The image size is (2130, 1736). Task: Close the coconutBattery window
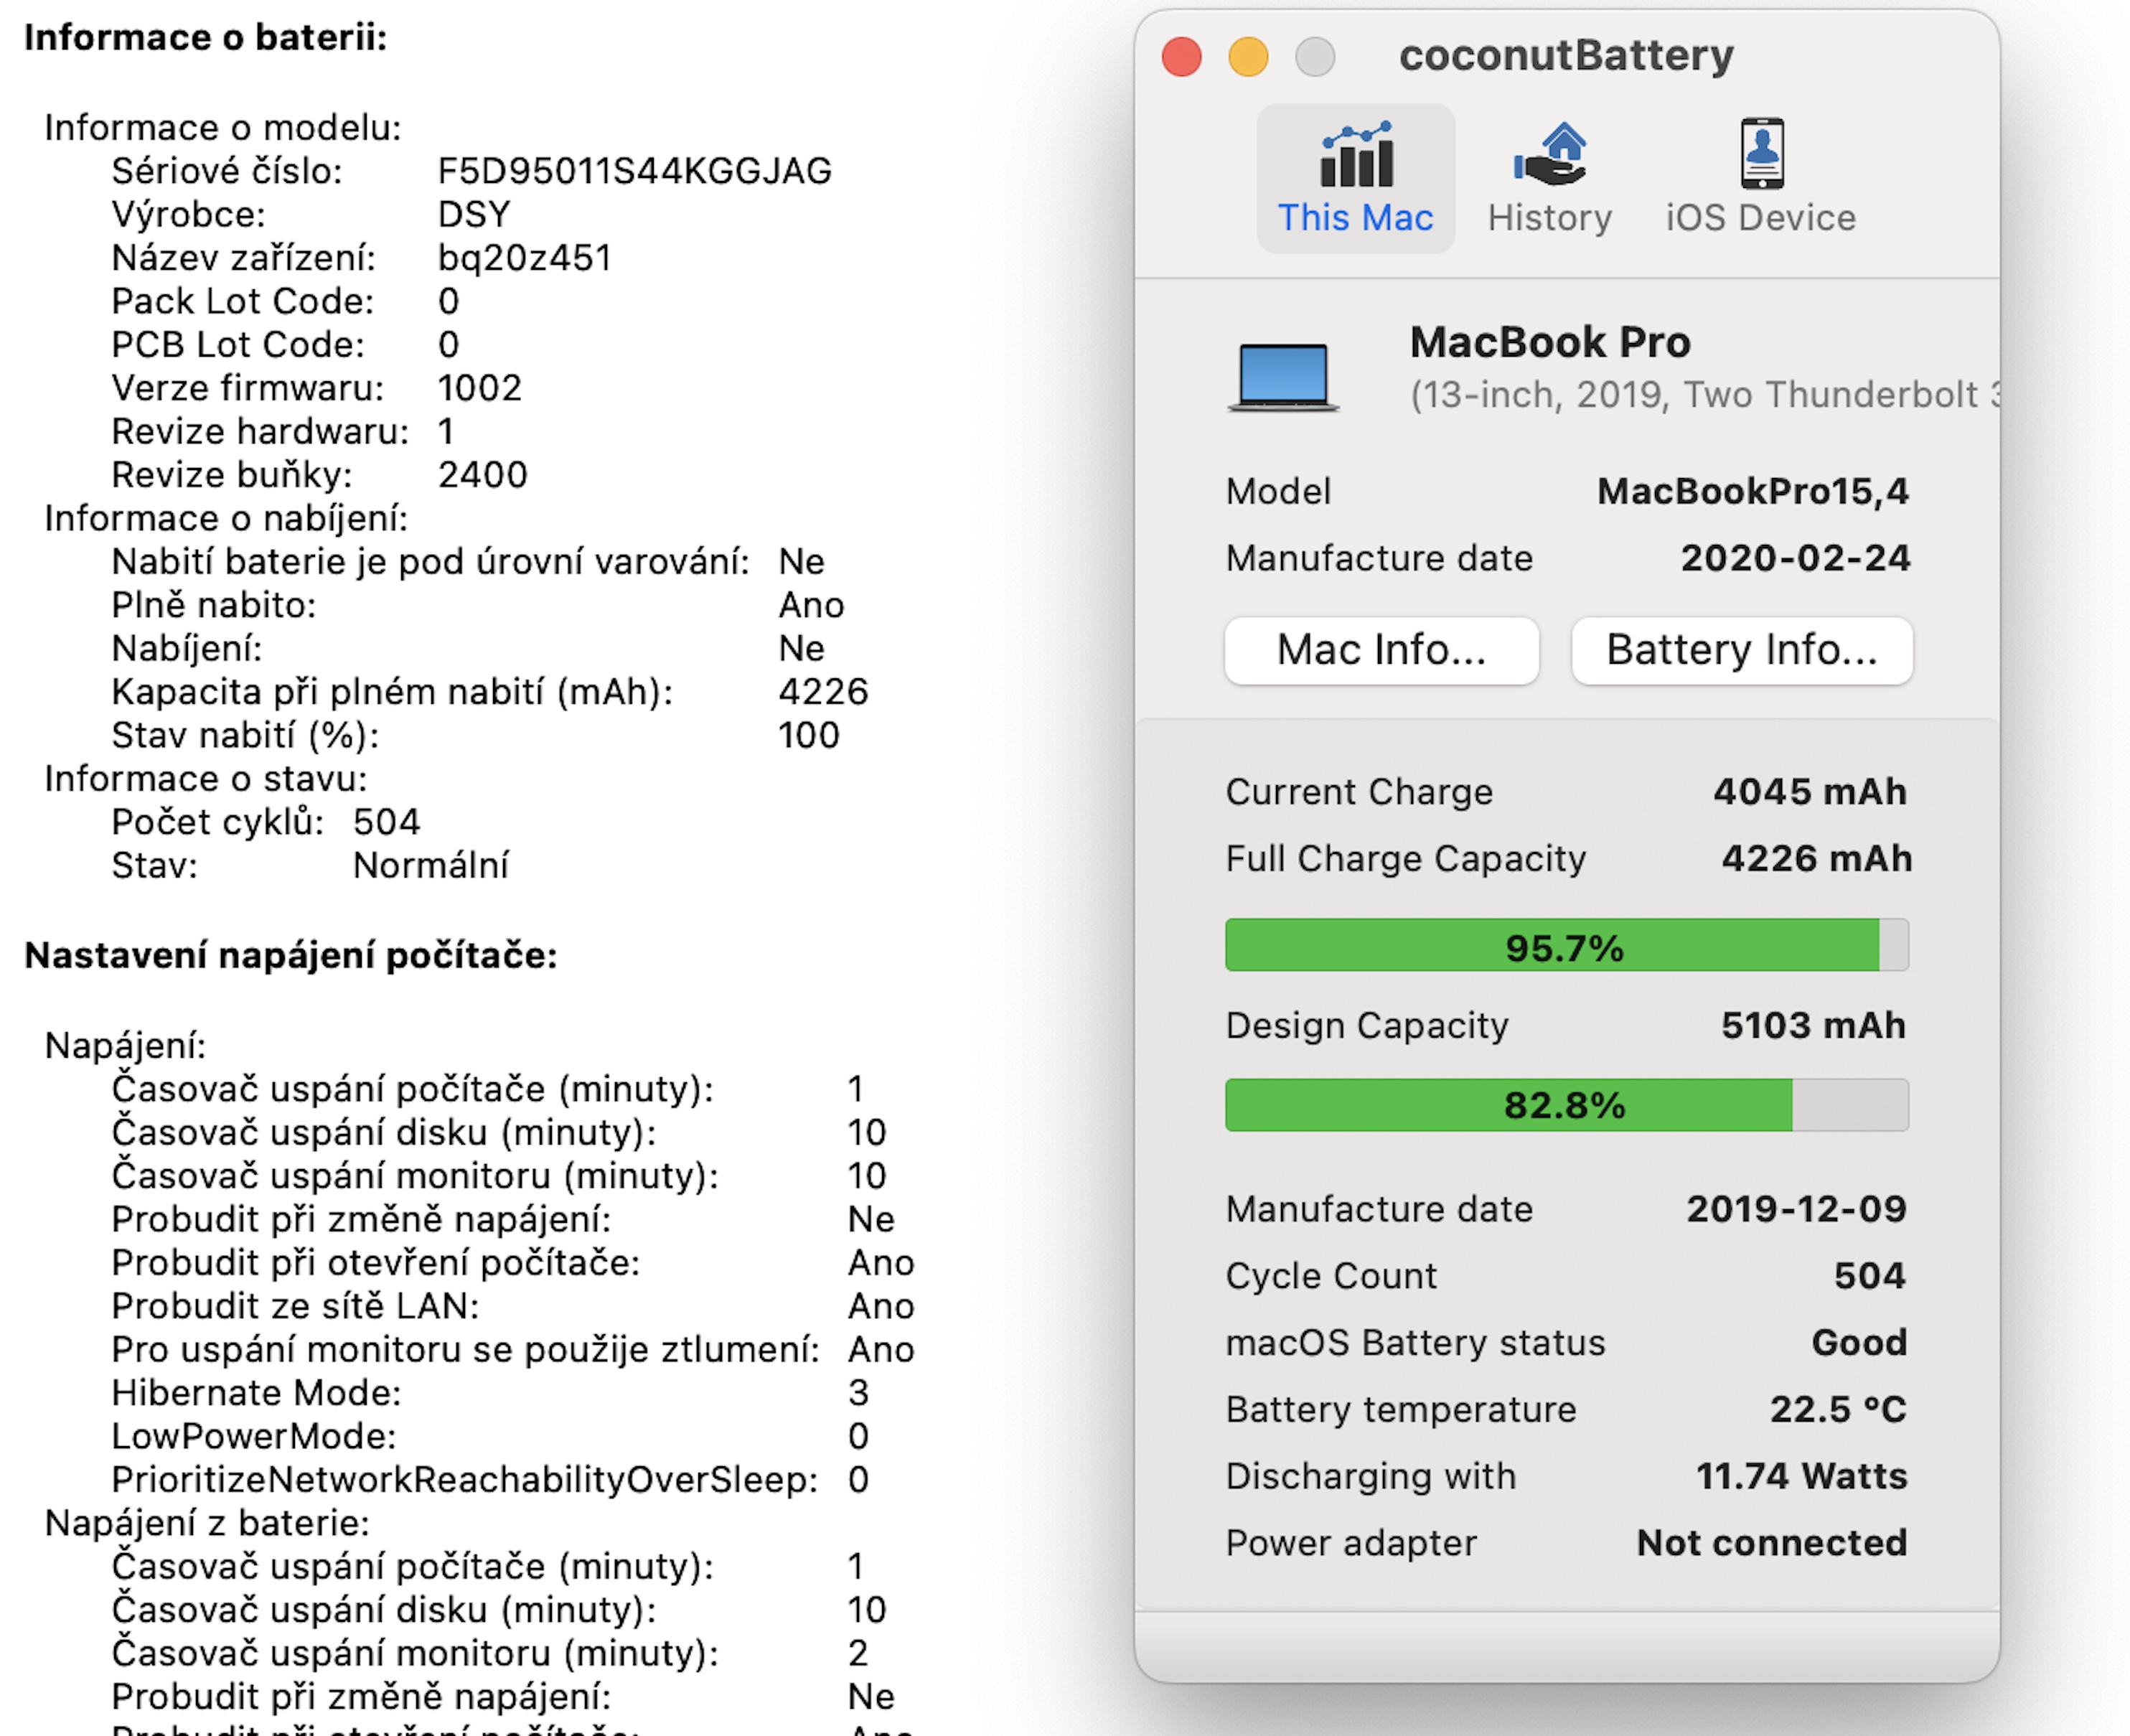(1181, 57)
